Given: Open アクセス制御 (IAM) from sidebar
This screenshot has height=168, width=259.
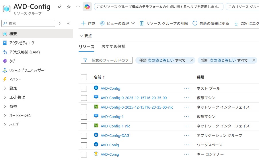Looking at the screenshot, I should click(24, 52).
